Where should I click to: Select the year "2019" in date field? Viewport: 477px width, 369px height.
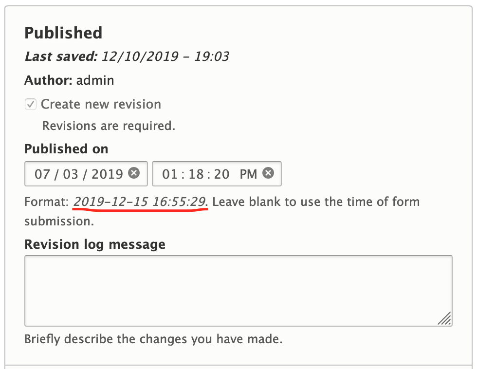click(x=106, y=174)
